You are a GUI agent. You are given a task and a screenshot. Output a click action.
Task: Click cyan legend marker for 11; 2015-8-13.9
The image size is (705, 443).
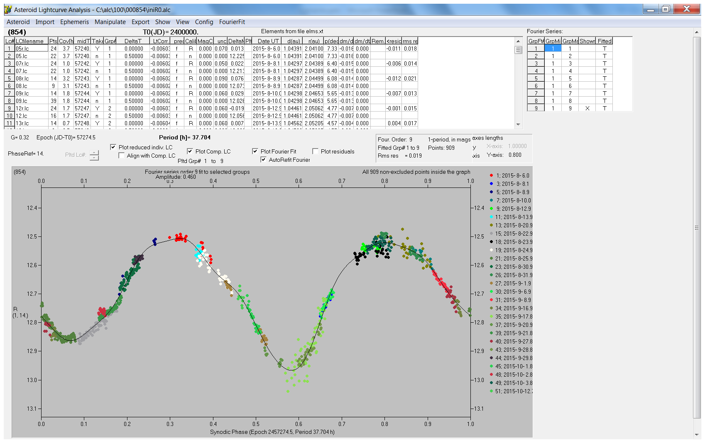(x=491, y=217)
